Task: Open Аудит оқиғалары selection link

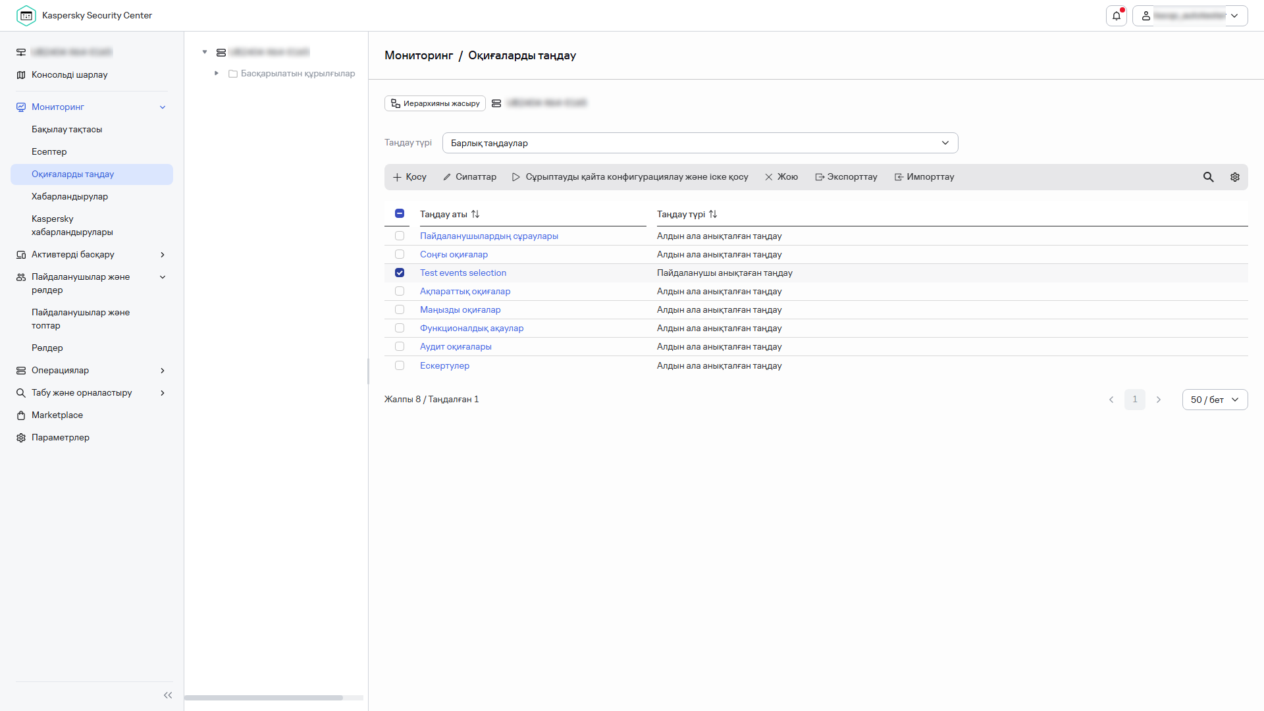Action: (456, 347)
